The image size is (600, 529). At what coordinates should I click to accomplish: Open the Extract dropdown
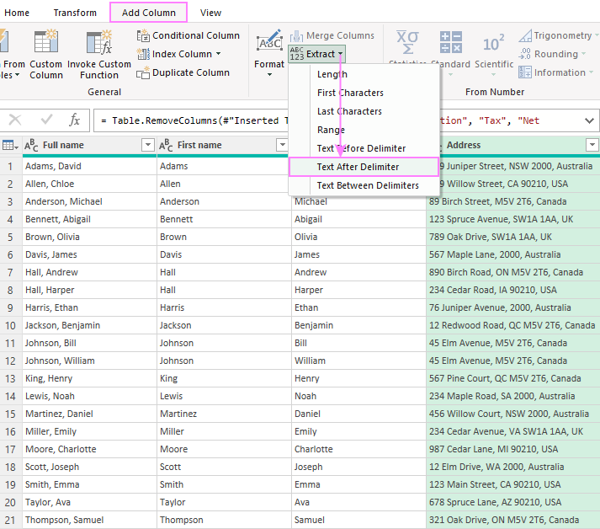click(x=317, y=54)
